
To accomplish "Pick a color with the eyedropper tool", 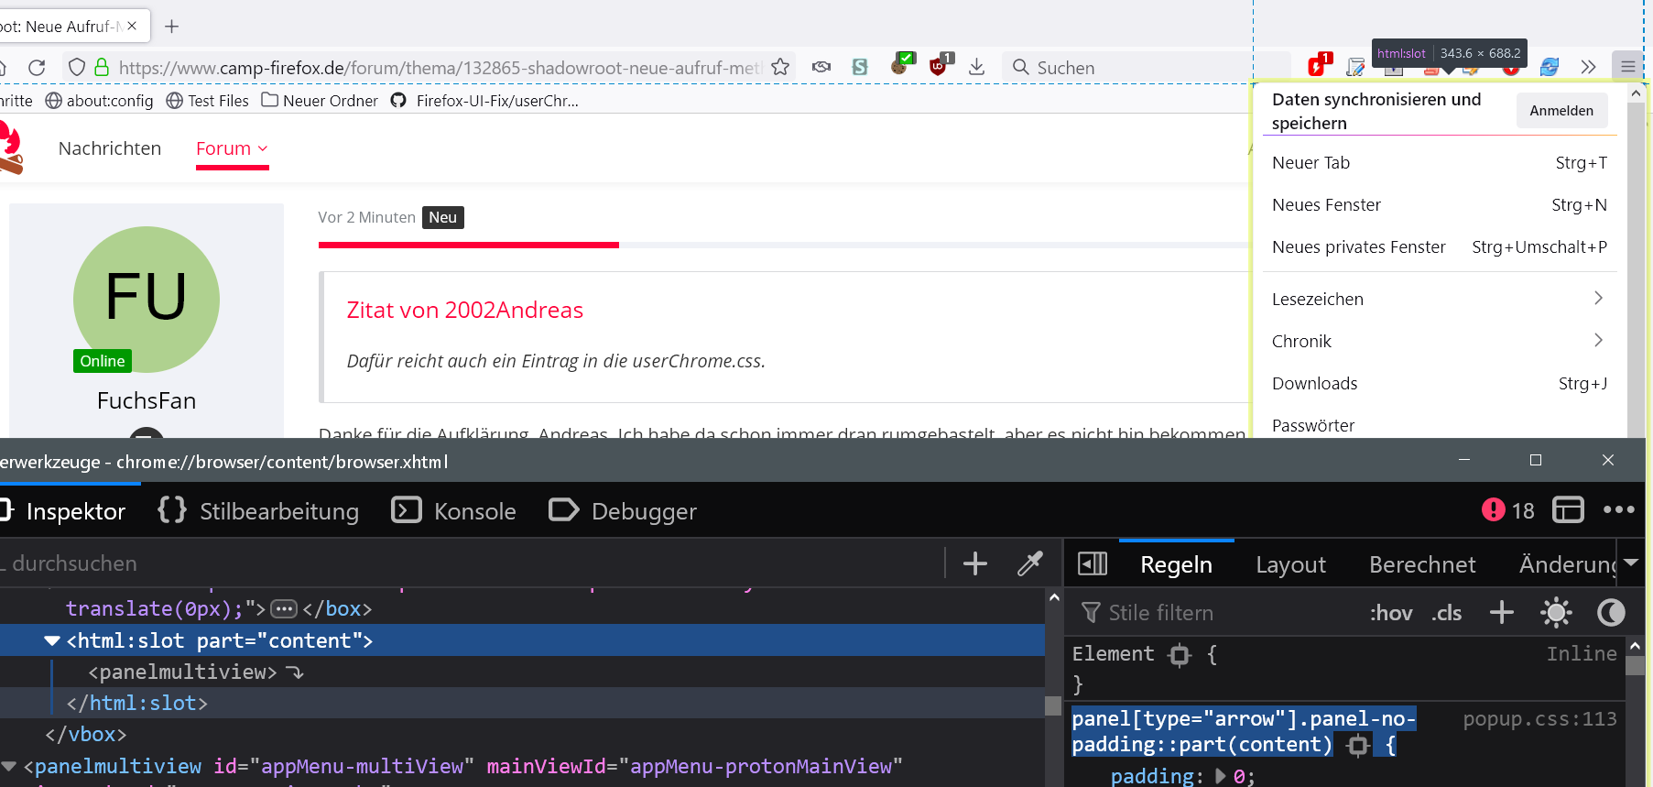I will (x=1030, y=563).
